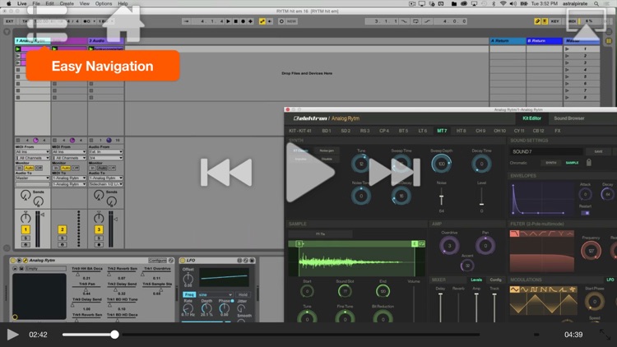Open LFO waveform sine dropdown
Viewport: 617px width, 347px height.
[216, 294]
